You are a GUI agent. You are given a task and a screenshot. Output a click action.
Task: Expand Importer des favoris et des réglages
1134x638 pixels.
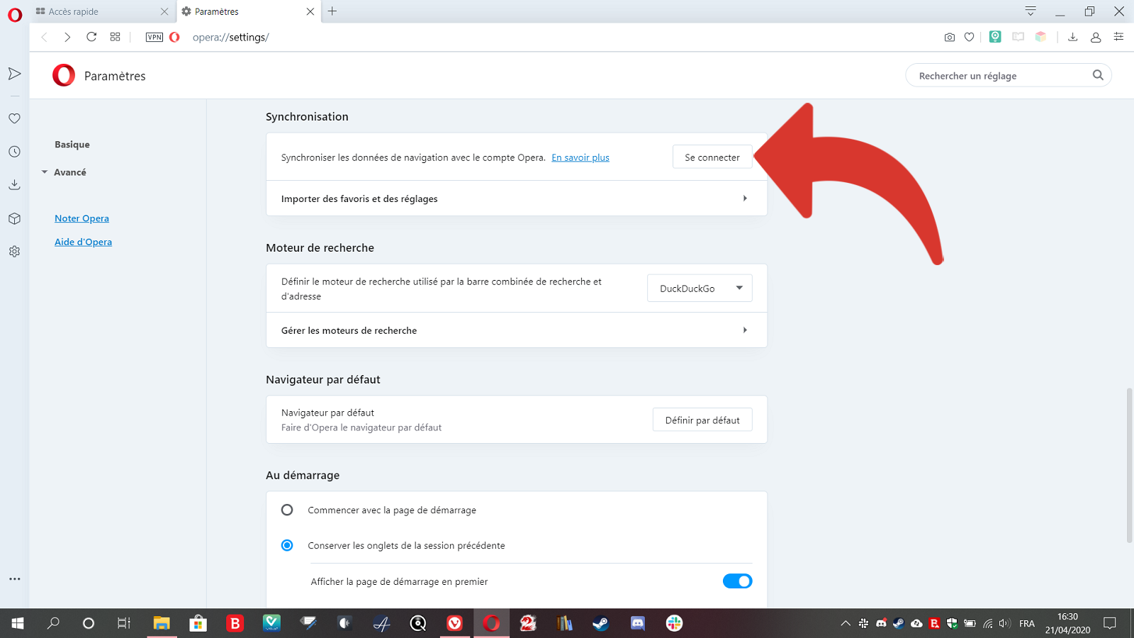pos(517,198)
